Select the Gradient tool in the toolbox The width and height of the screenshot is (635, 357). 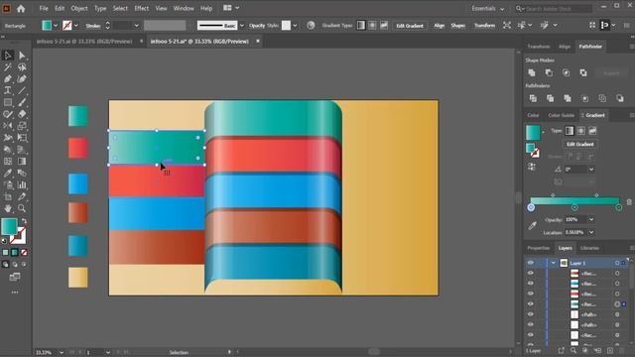pos(22,162)
